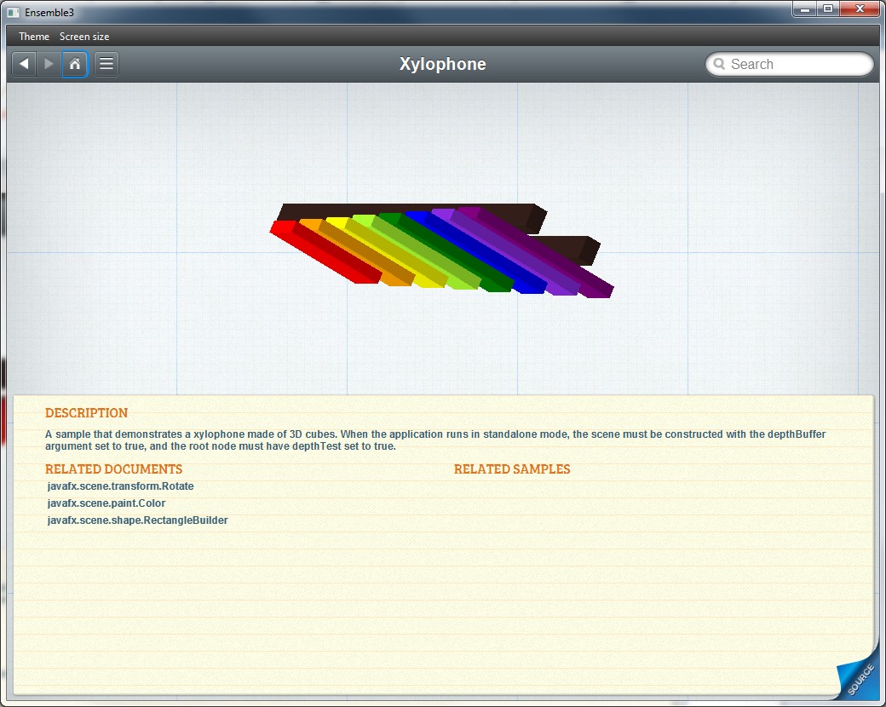Screen dimensions: 886x707
Task: Open the Theme menu
Action: click(34, 37)
